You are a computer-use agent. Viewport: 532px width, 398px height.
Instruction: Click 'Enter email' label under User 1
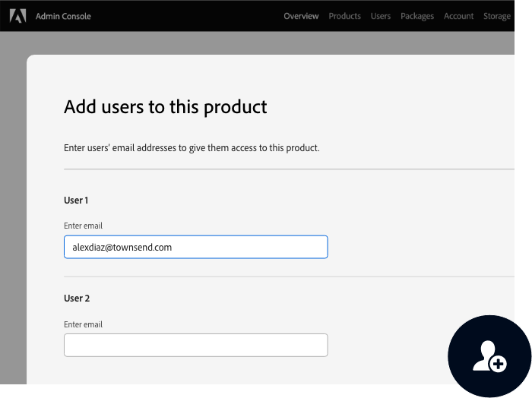[83, 226]
